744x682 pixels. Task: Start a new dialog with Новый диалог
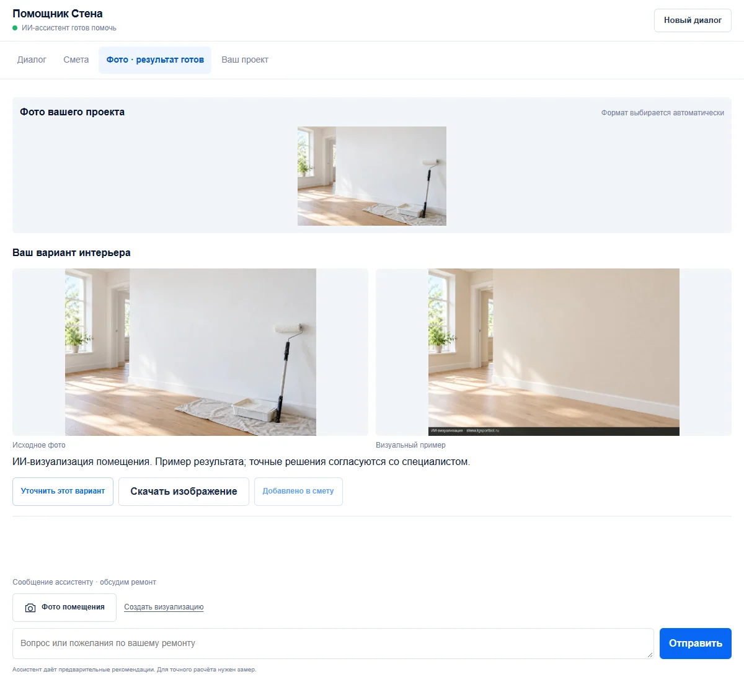[x=693, y=20]
